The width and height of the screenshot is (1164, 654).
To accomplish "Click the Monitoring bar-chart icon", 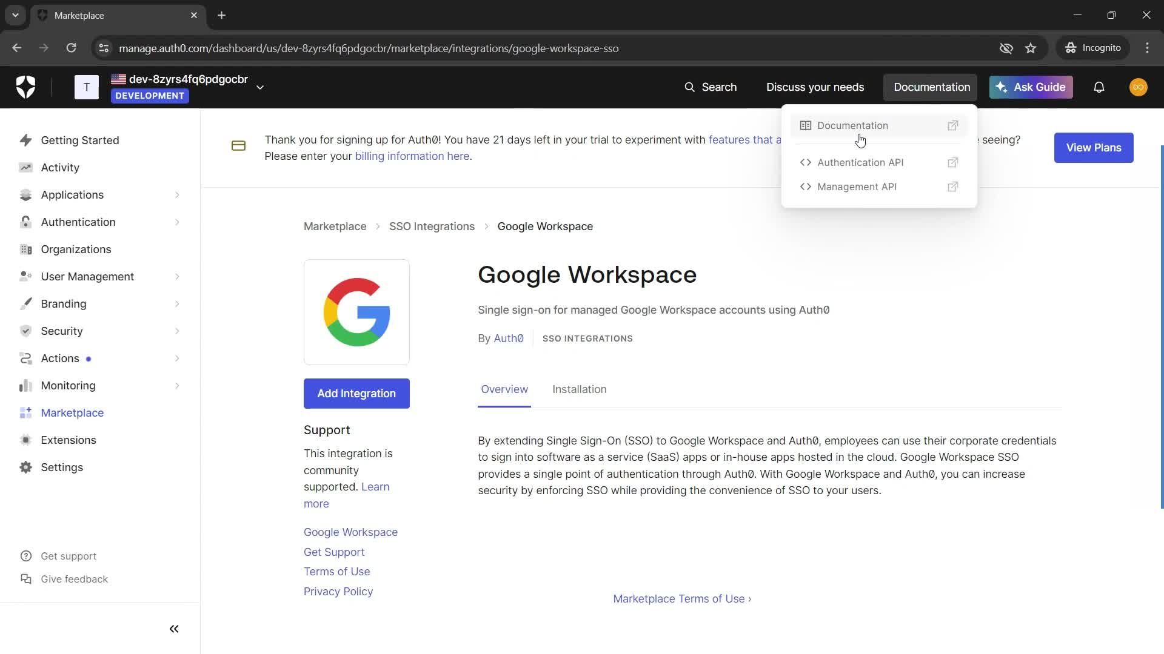I will (x=25, y=386).
